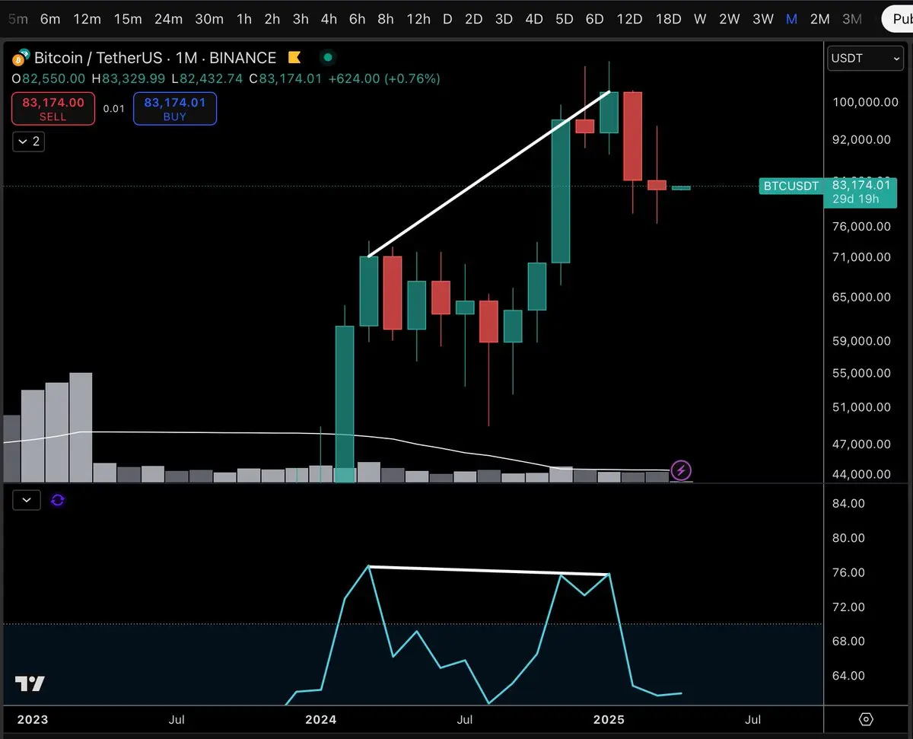Select the 24m timeframe
The height and width of the screenshot is (739, 913).
click(x=168, y=19)
